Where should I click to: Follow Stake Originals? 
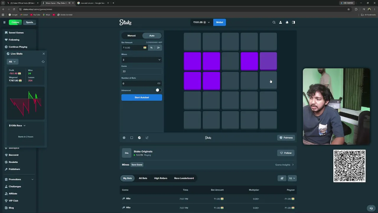tap(286, 153)
